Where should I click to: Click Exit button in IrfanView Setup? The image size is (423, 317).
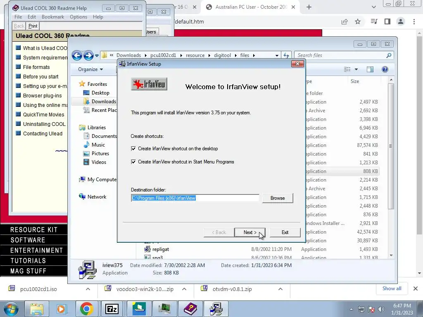[x=285, y=232]
